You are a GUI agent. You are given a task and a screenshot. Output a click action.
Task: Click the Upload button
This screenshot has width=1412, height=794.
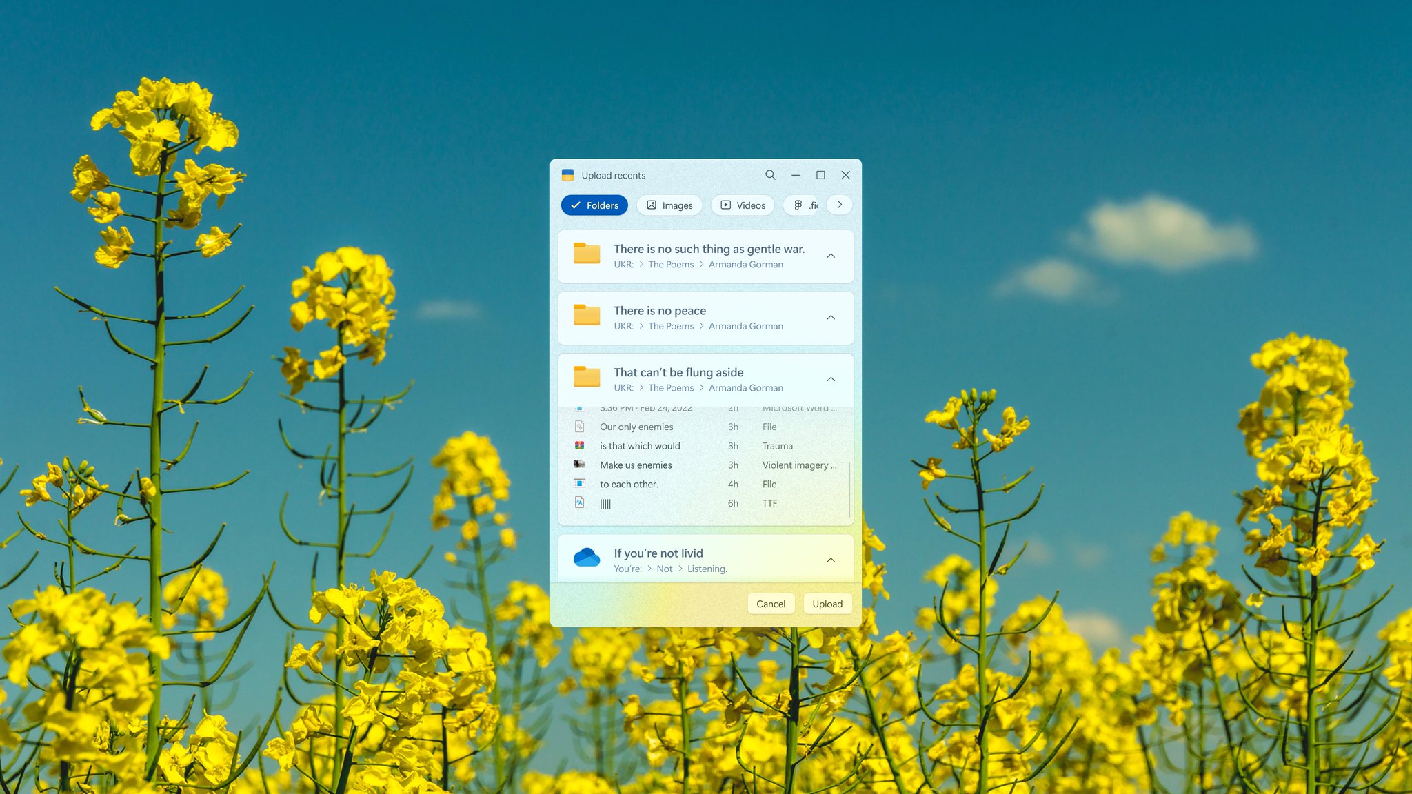tap(827, 603)
